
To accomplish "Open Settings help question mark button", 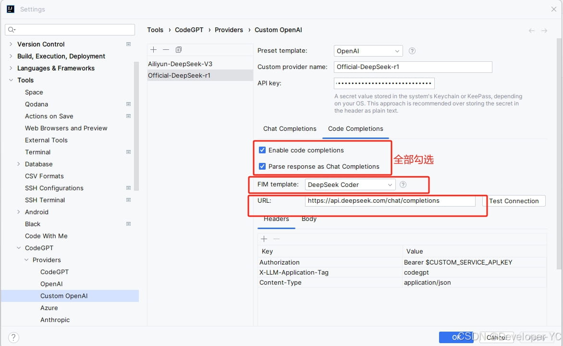I will [13, 337].
